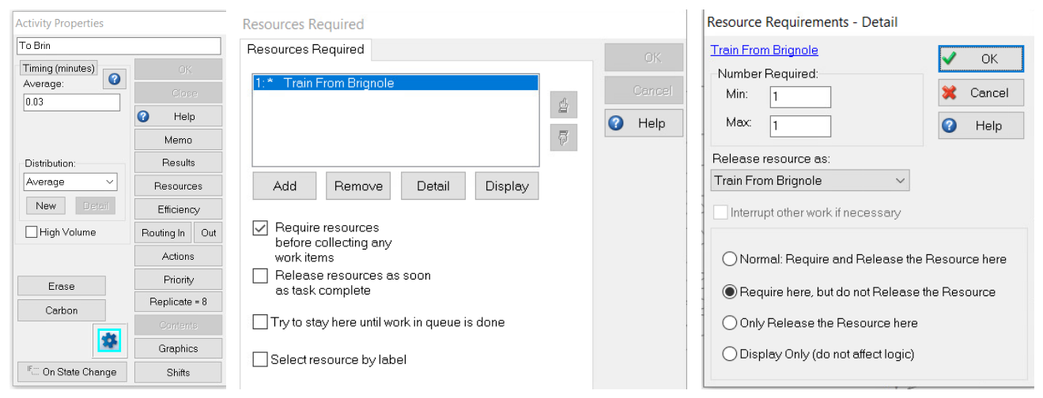This screenshot has width=1043, height=398.
Task: Open the Graphics button
Action: (x=178, y=348)
